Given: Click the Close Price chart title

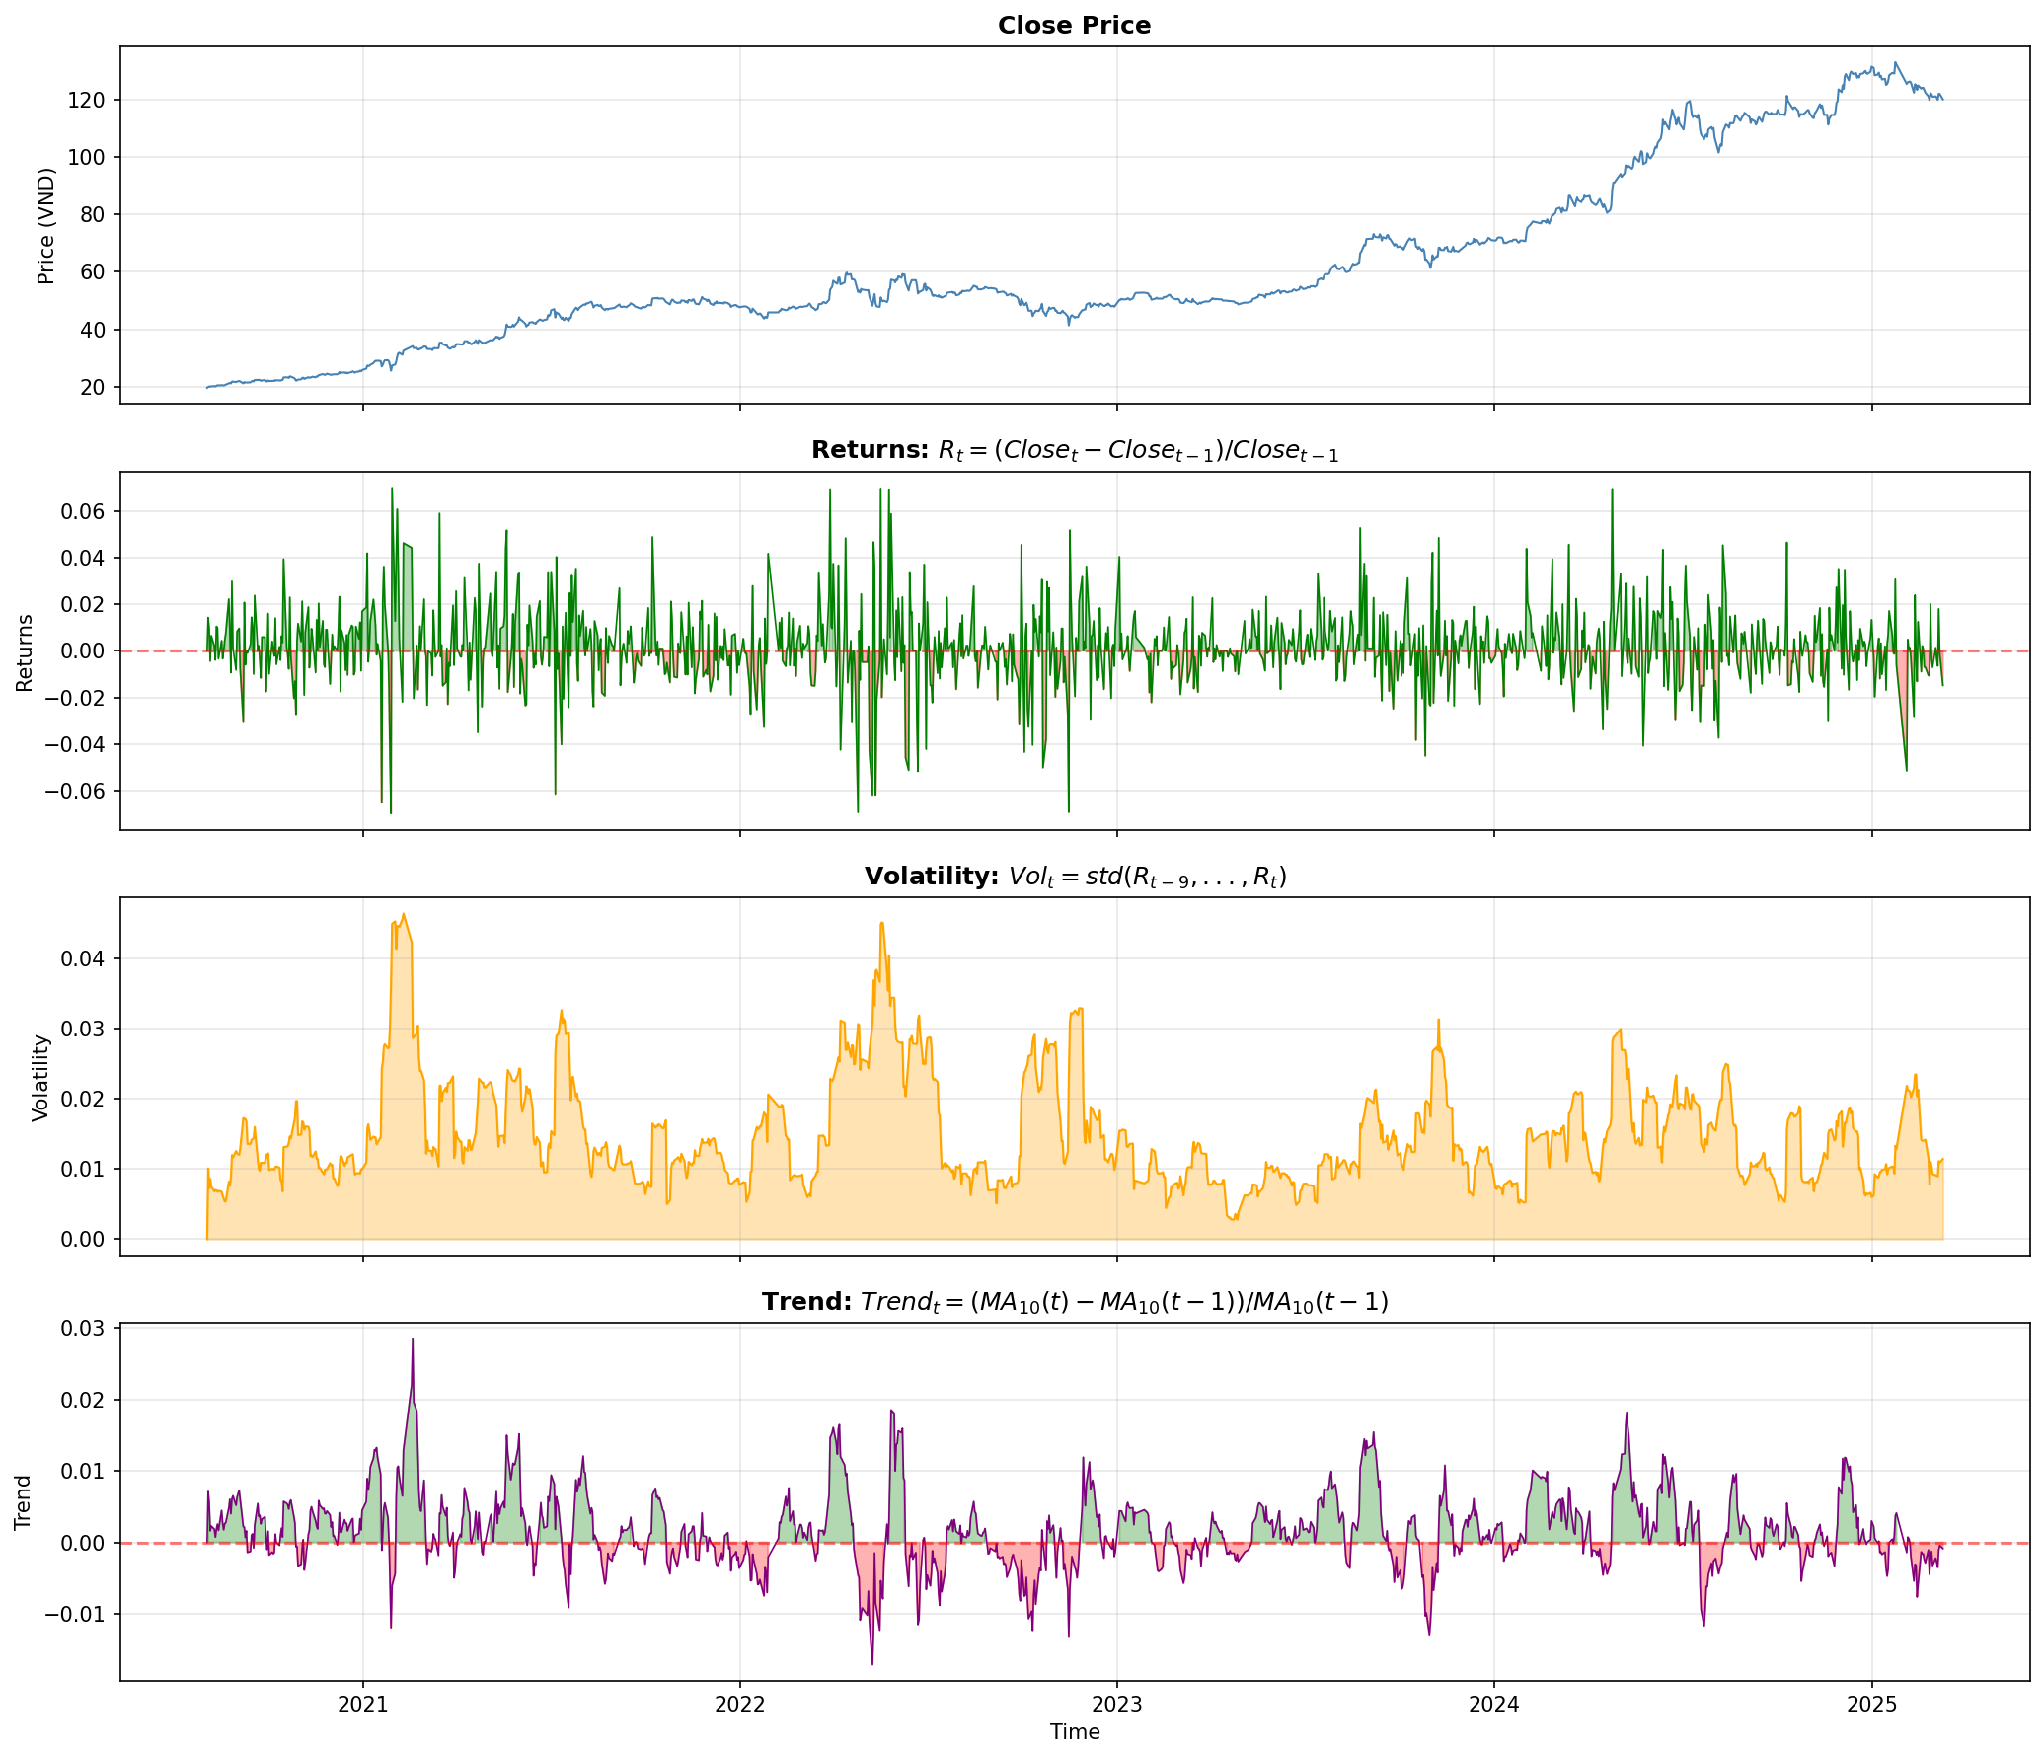Looking at the screenshot, I should click(x=1074, y=26).
